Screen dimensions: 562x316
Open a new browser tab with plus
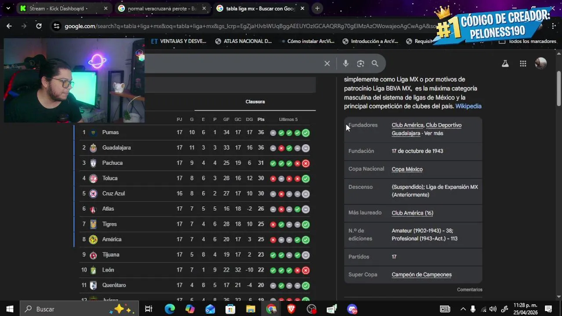(x=317, y=8)
